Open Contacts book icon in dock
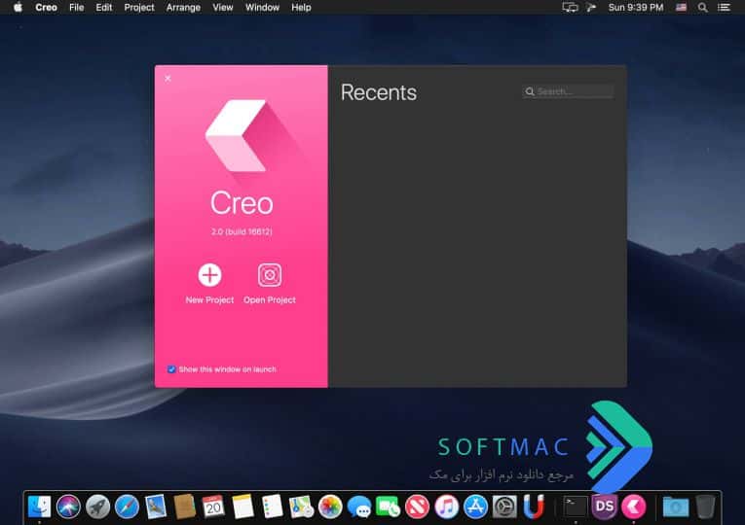 (x=185, y=506)
